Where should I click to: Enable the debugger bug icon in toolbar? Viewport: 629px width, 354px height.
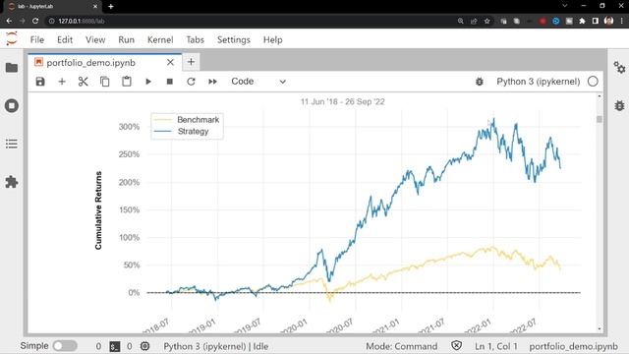tap(480, 82)
